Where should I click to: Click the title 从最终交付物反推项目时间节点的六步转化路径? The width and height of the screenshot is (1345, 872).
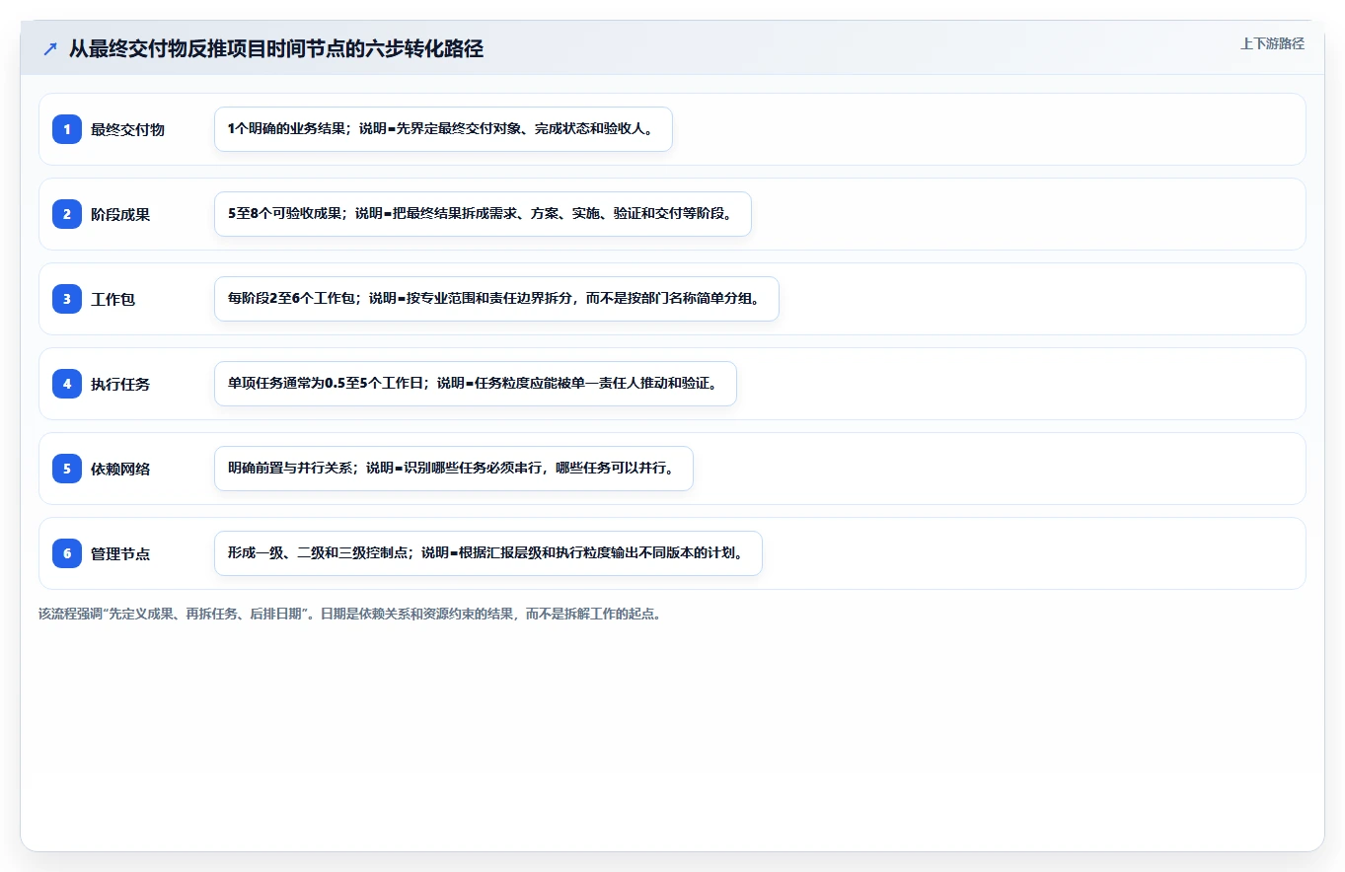click(x=276, y=49)
